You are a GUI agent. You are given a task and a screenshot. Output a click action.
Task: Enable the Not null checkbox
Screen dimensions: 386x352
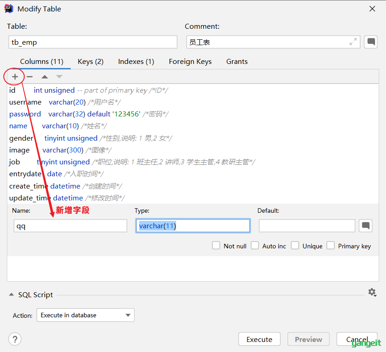pyautogui.click(x=216, y=246)
